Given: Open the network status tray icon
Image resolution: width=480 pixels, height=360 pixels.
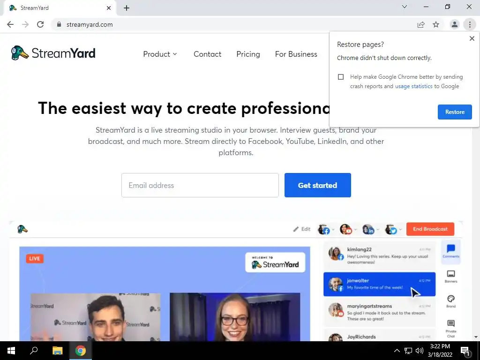Looking at the screenshot, I should pyautogui.click(x=408, y=351).
